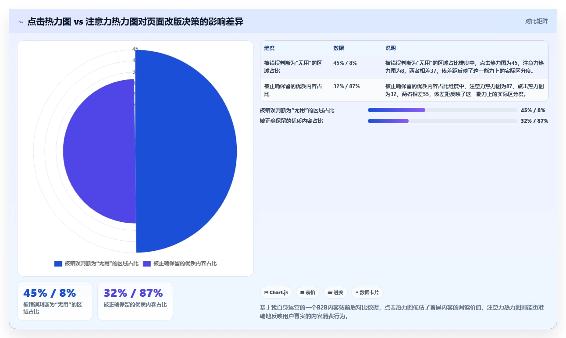Image resolution: width=566 pixels, height=338 pixels.
Task: Click the progress bar for 被正确保留的优质内容占比
Action: click(x=442, y=121)
